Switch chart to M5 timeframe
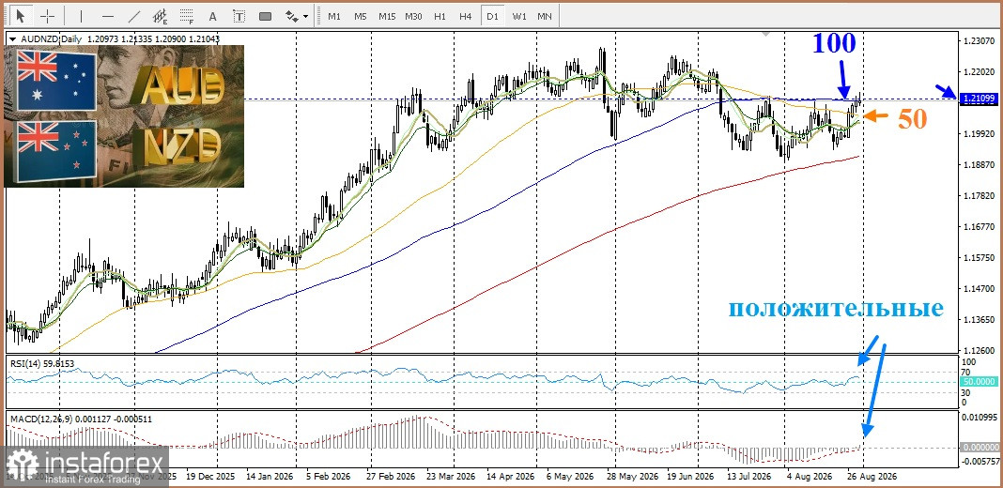Viewport: 1003px width, 488px height. point(361,16)
